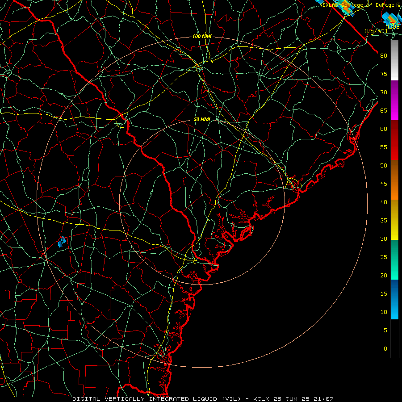Click the 45 value on the scale

tap(384, 184)
